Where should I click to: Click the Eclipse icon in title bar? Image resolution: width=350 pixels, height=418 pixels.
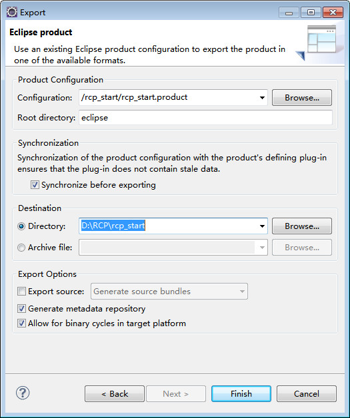pyautogui.click(x=12, y=12)
